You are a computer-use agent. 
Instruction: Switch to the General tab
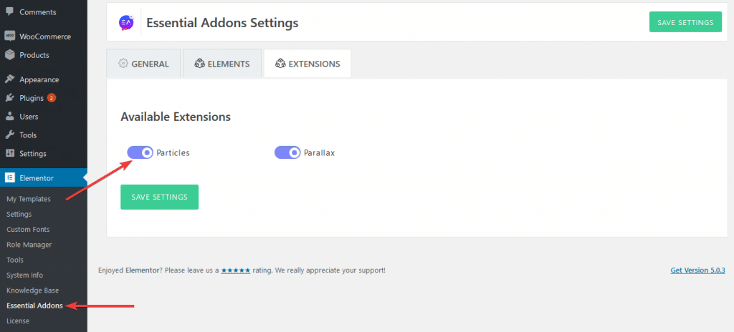(x=143, y=64)
